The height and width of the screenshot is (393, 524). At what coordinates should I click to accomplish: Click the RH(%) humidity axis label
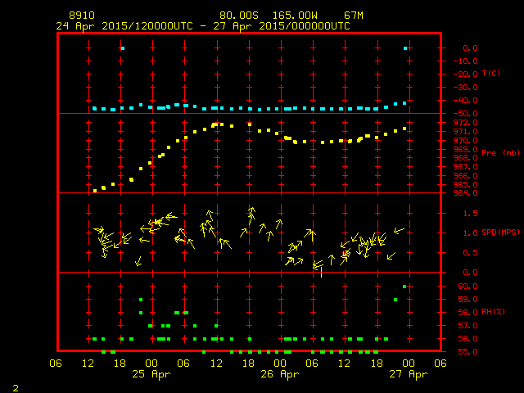[x=493, y=312]
